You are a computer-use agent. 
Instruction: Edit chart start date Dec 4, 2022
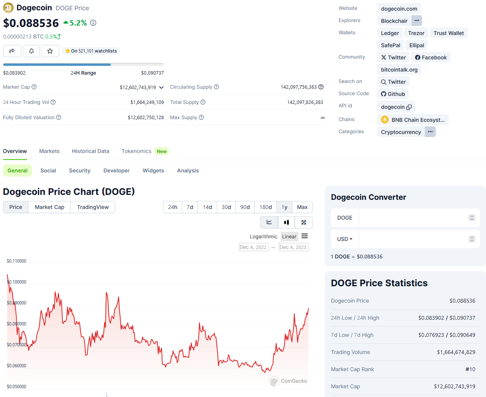(x=253, y=247)
